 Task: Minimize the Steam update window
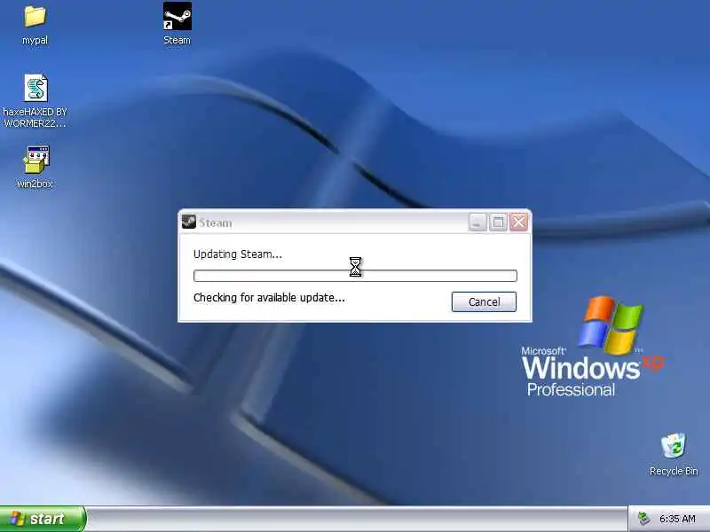(x=477, y=223)
